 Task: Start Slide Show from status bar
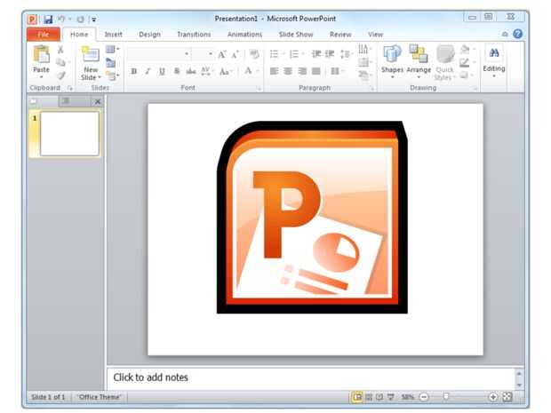(391, 397)
